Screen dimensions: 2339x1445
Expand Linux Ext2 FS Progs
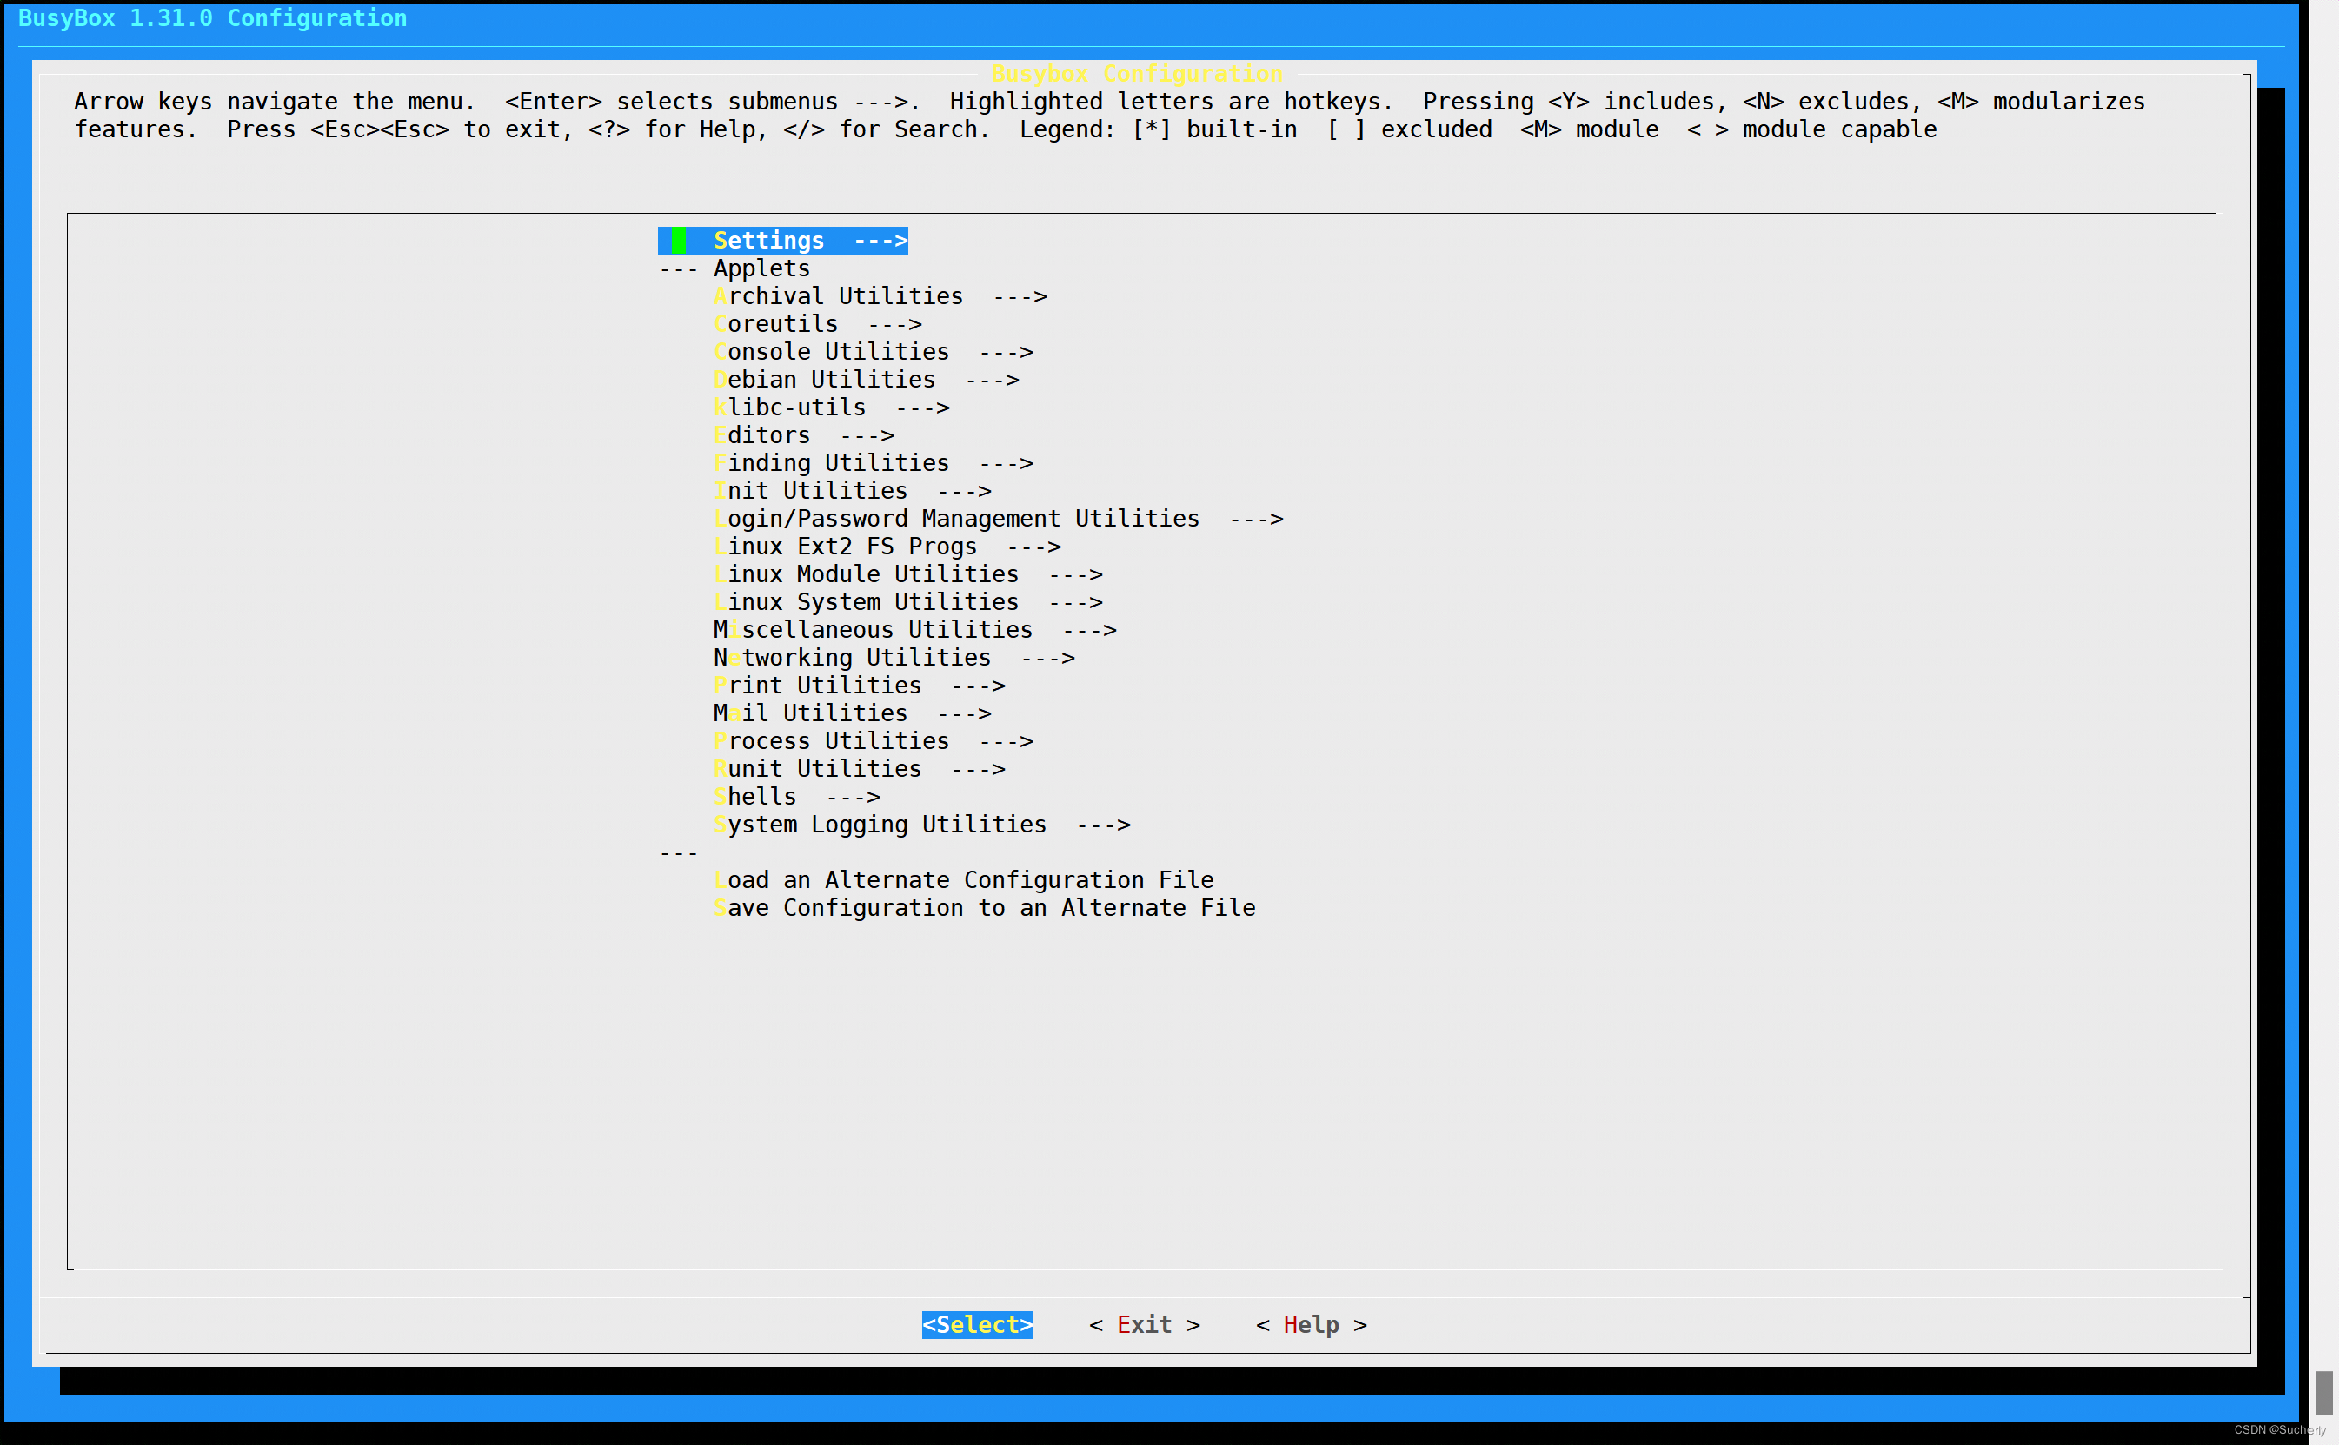887,546
